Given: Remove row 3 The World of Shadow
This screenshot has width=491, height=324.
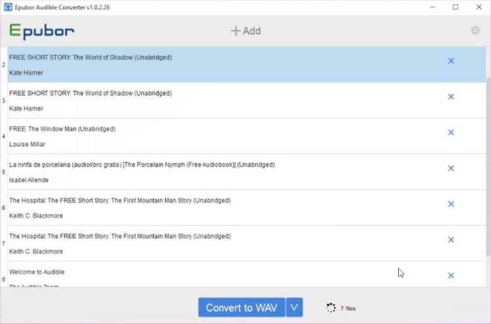Looking at the screenshot, I should click(451, 96).
